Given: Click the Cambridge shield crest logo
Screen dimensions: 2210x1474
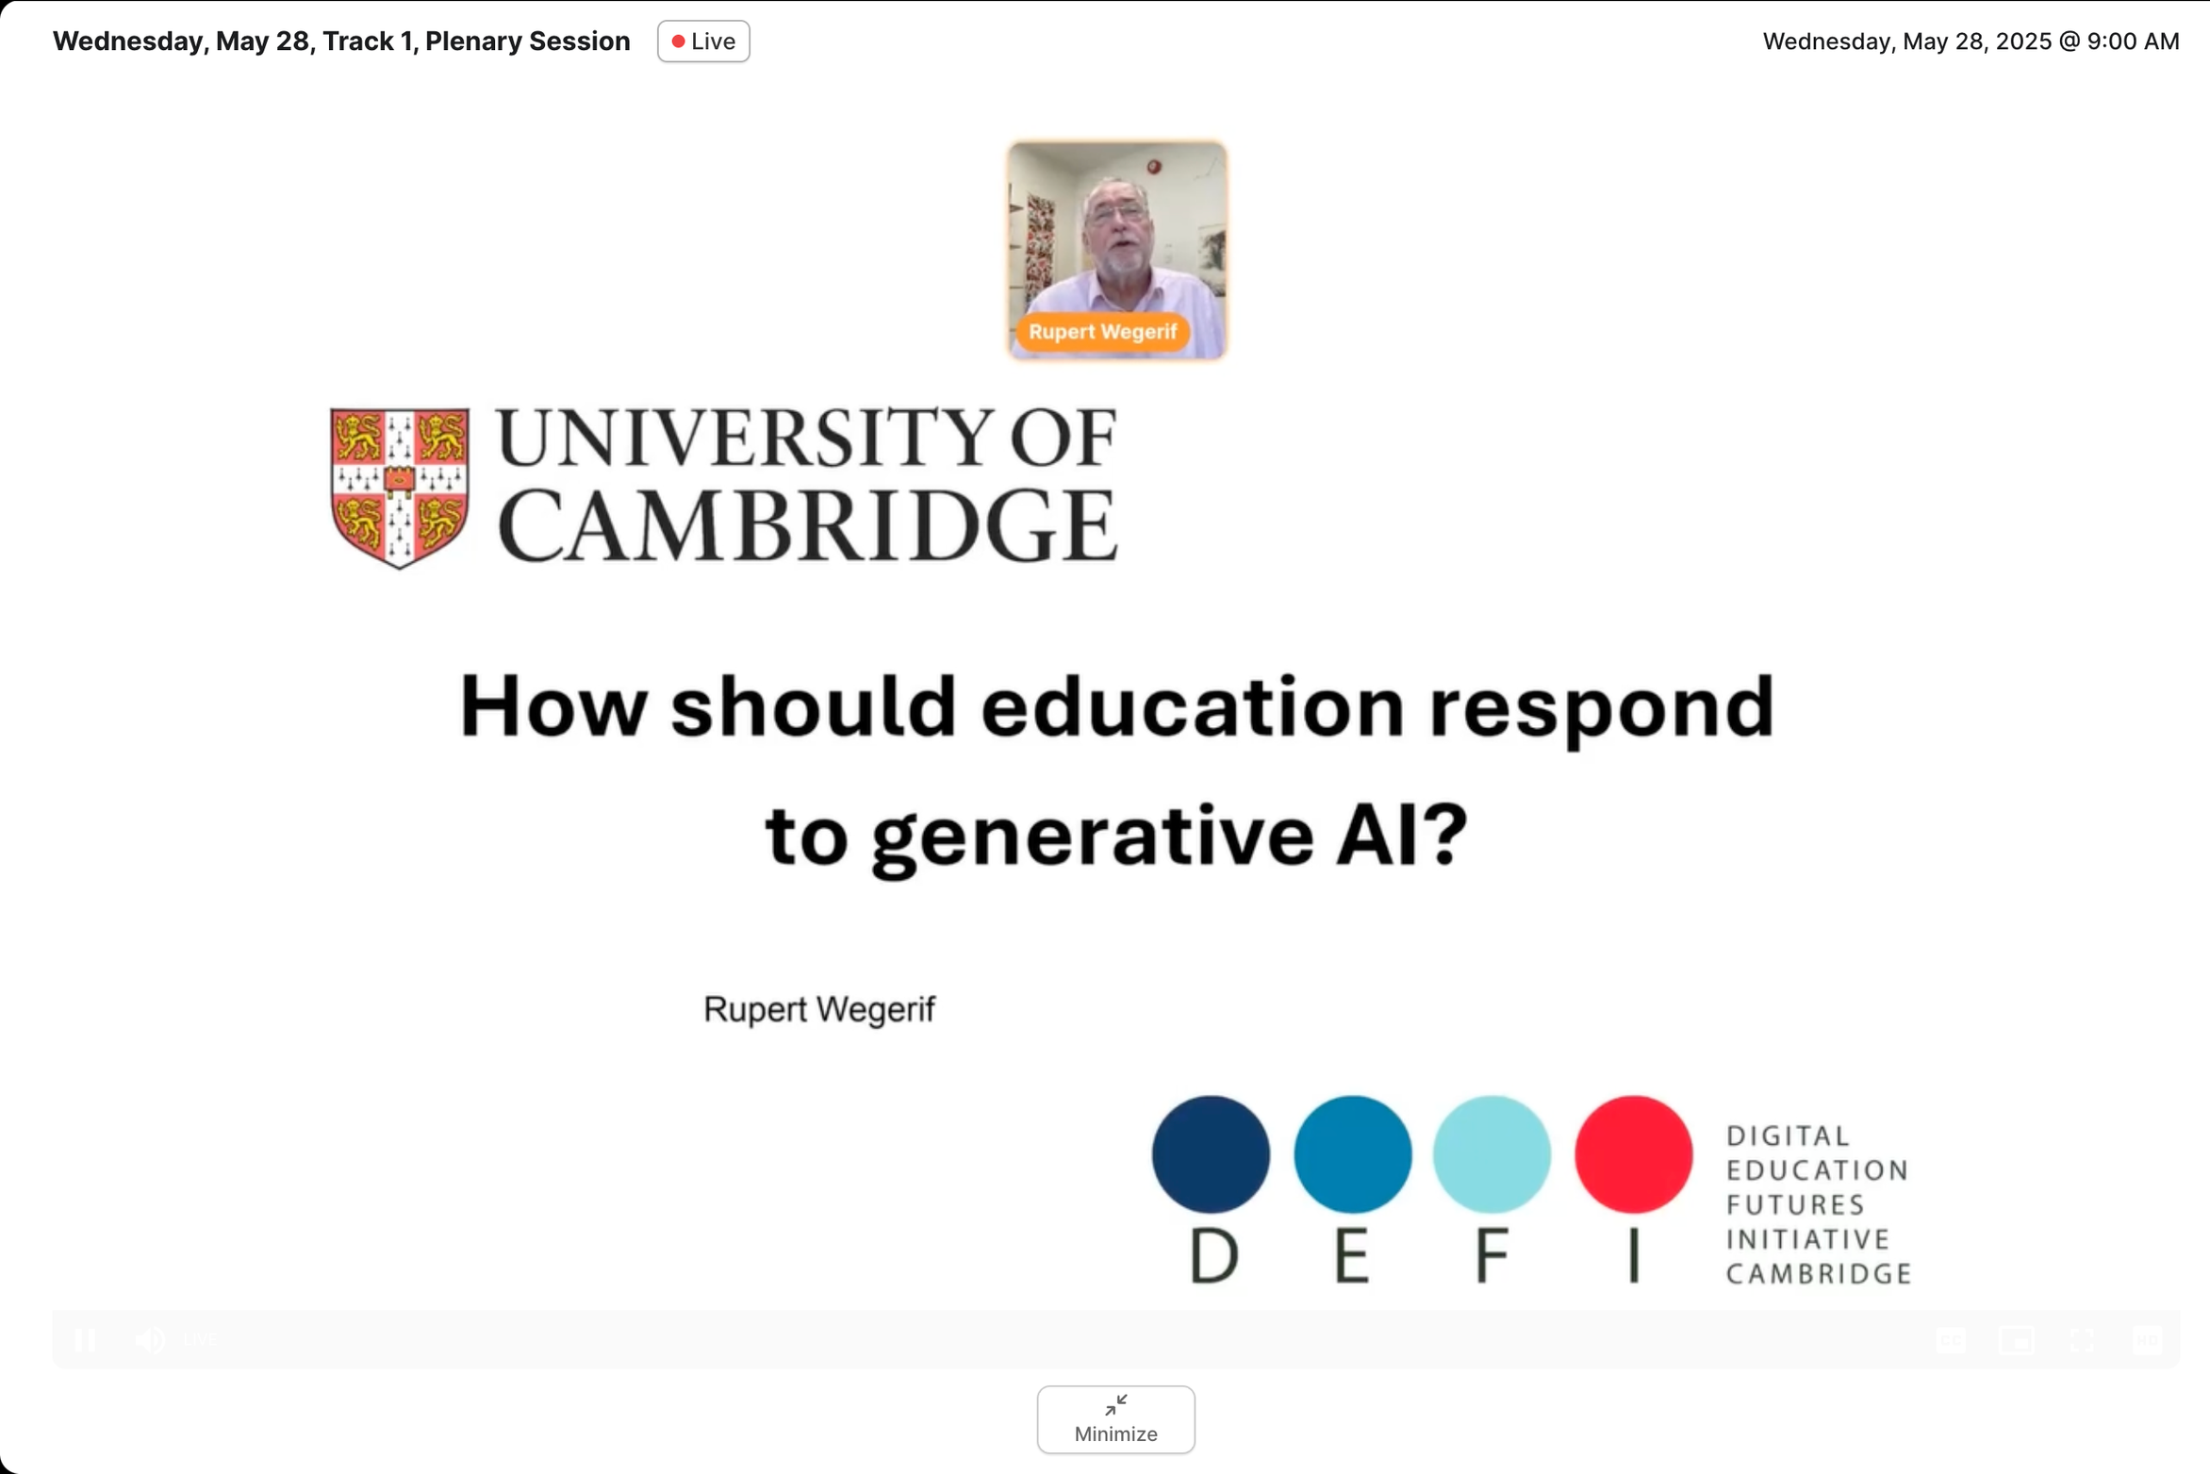Looking at the screenshot, I should coord(400,487).
